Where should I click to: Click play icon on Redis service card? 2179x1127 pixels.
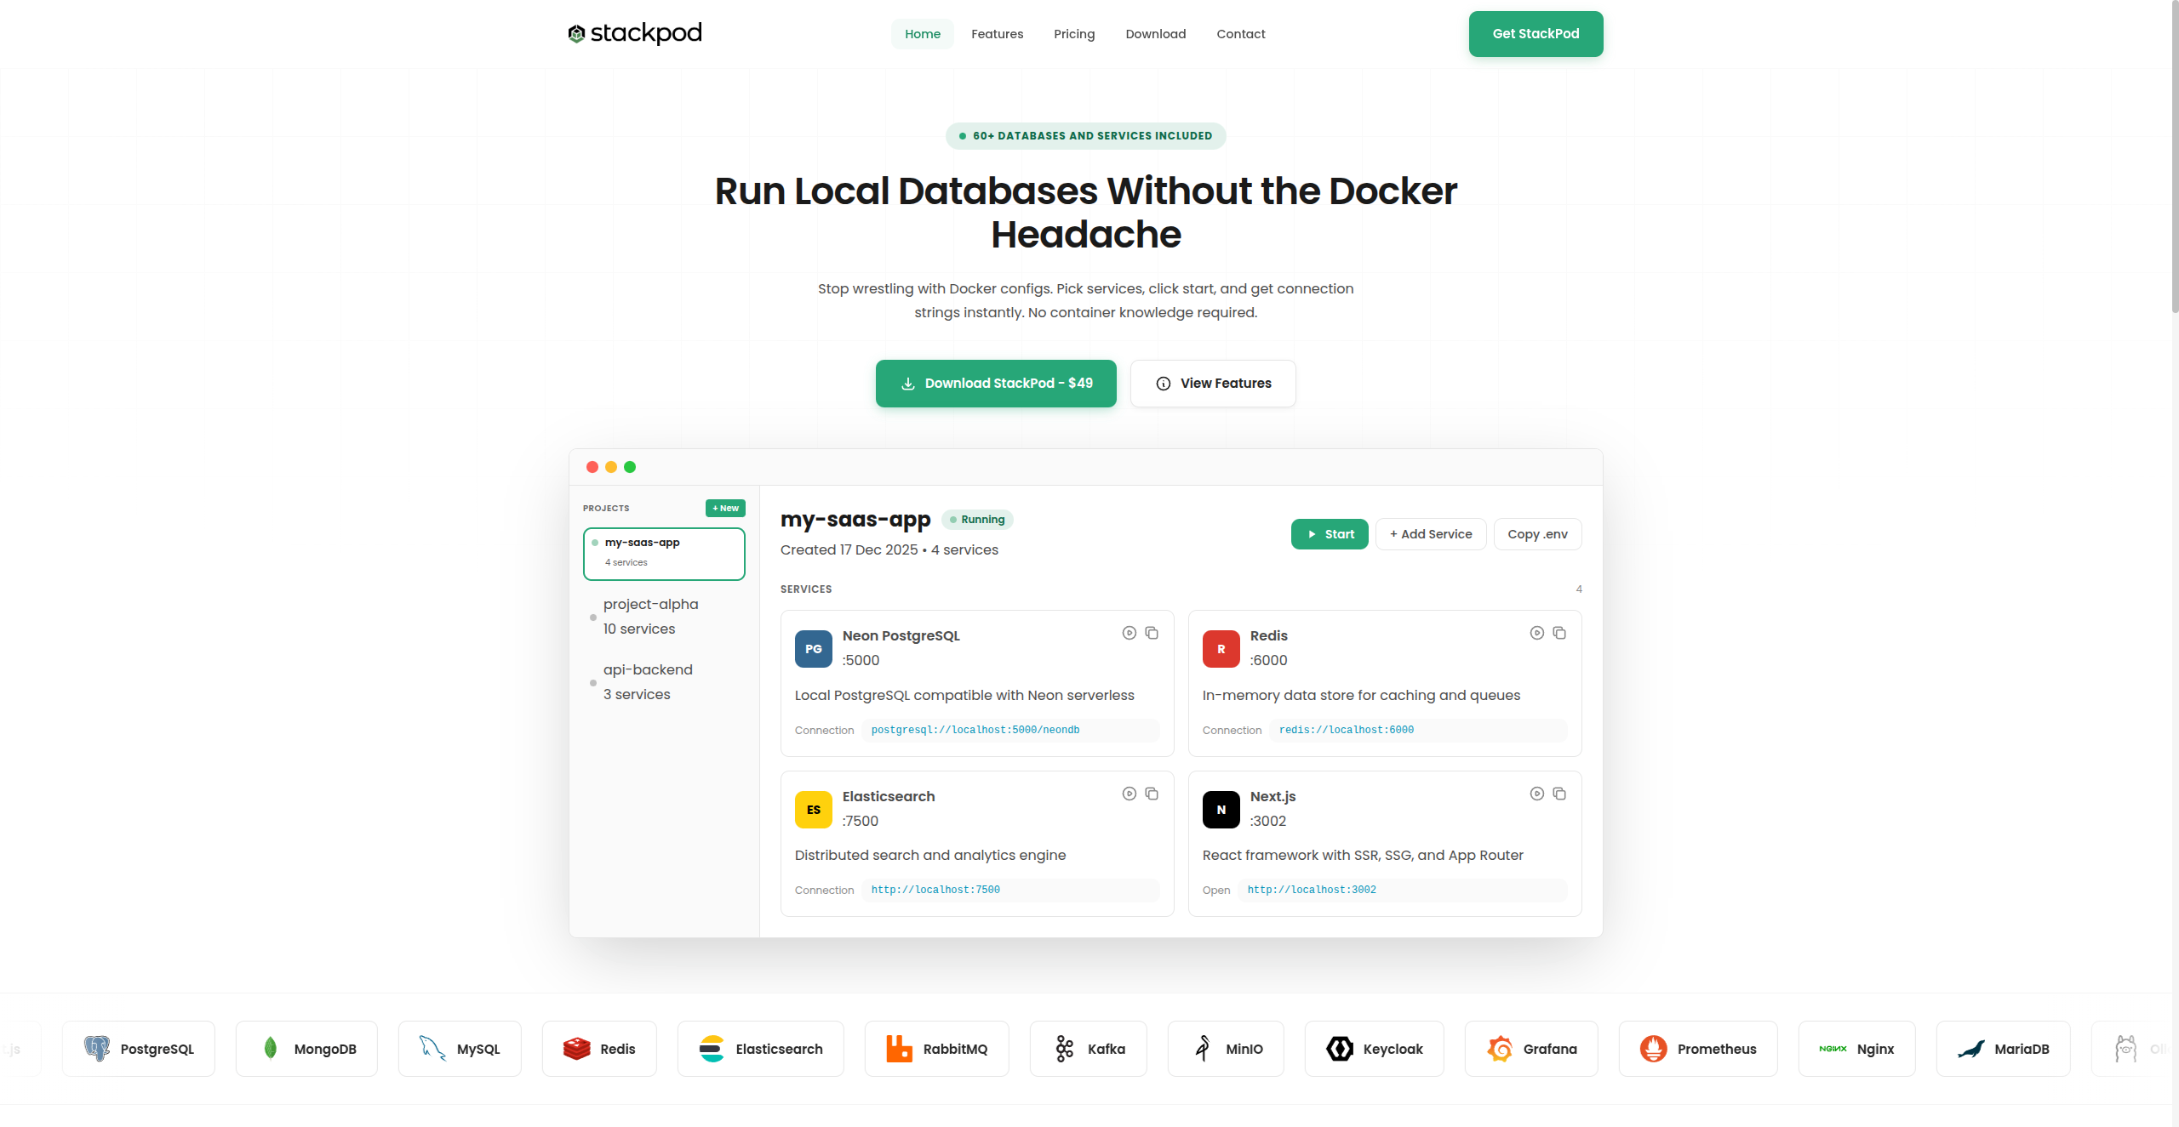(x=1536, y=633)
